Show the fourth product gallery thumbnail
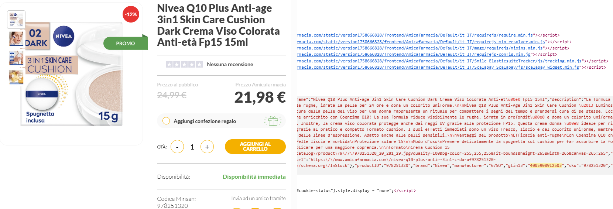Image resolution: width=613 pixels, height=209 pixels. click(x=16, y=77)
